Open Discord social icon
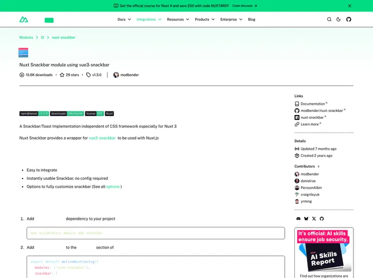Viewport: 373px width, 278px height. tap(298, 219)
